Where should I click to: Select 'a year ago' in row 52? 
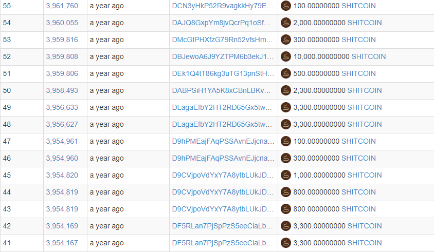(106, 57)
